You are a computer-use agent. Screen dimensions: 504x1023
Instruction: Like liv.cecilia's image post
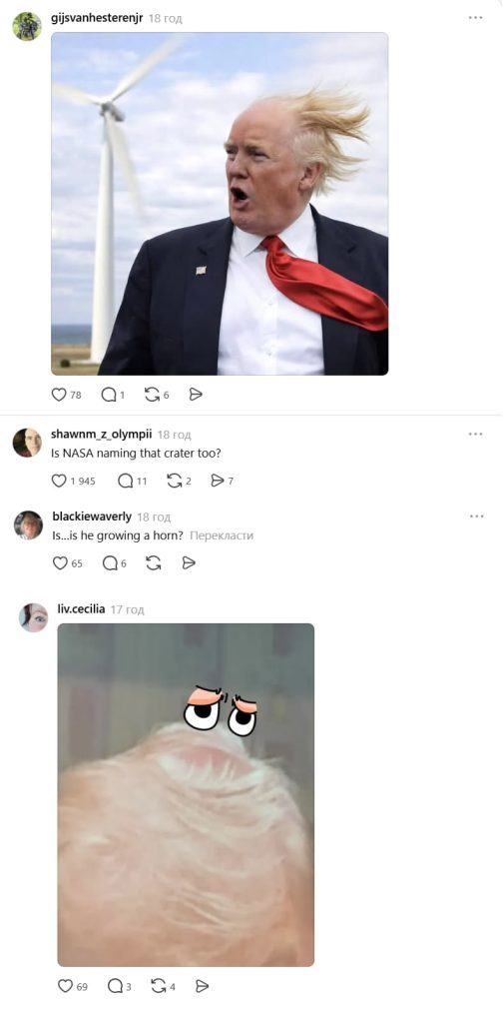[x=65, y=986]
